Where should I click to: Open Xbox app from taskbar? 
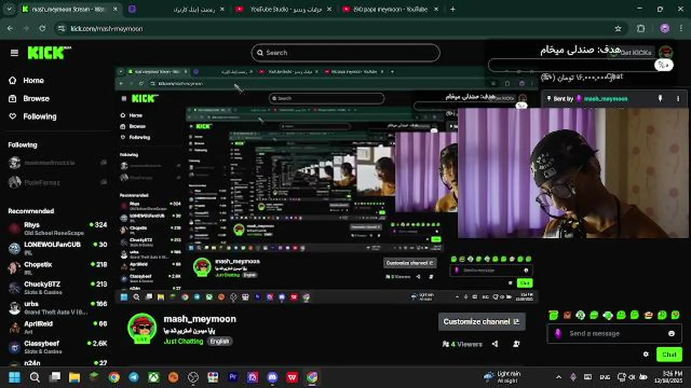pyautogui.click(x=153, y=377)
